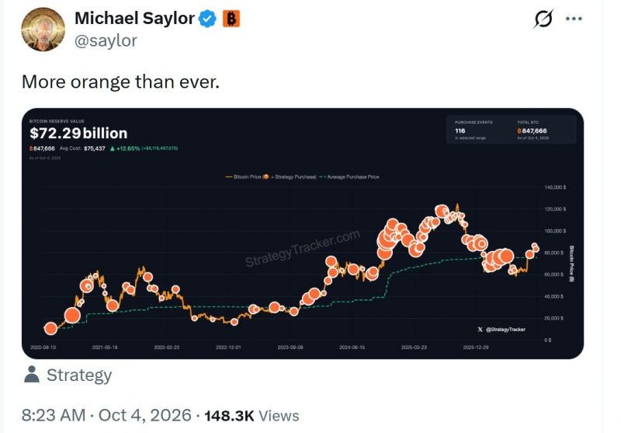
Task: Click the person icon beside Strategy
Action: 32,375
